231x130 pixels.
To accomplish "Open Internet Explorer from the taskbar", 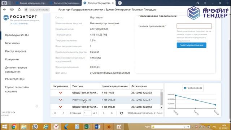I will pyautogui.click(x=46, y=127).
